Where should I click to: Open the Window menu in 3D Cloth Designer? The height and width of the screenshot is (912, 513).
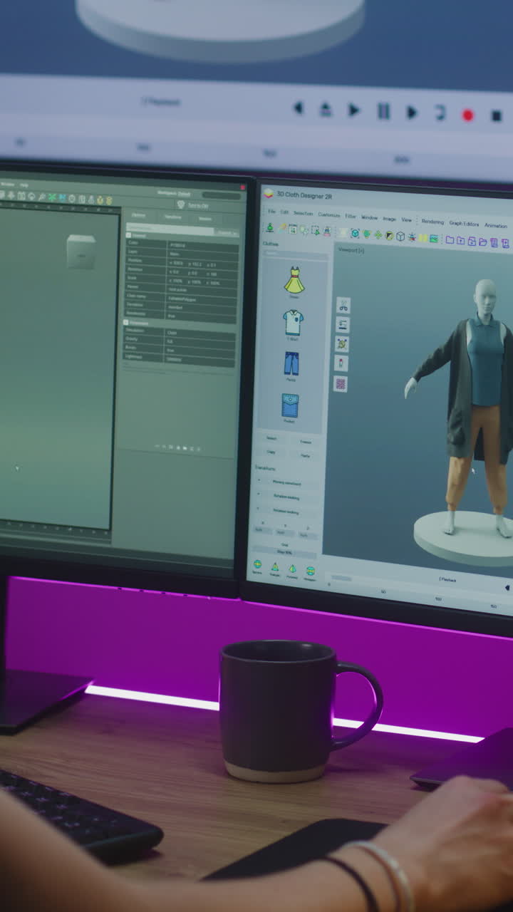369,217
